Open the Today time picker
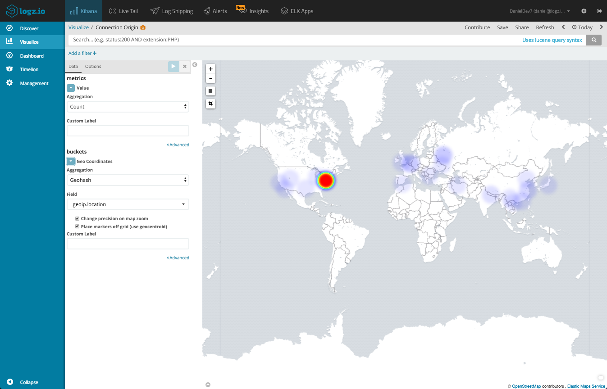 (x=582, y=27)
